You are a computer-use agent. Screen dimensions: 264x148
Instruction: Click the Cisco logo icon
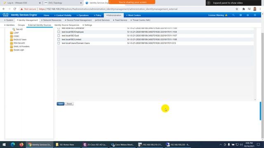(6, 15)
